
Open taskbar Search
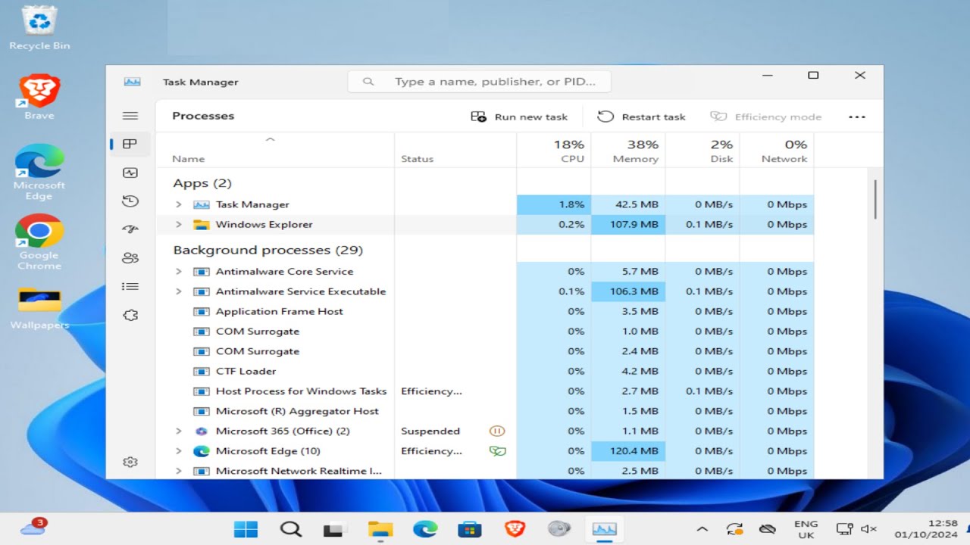coord(290,529)
